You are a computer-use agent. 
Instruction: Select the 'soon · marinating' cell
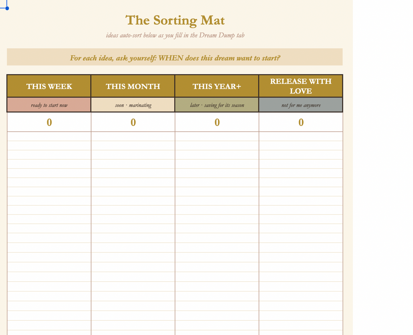(133, 105)
